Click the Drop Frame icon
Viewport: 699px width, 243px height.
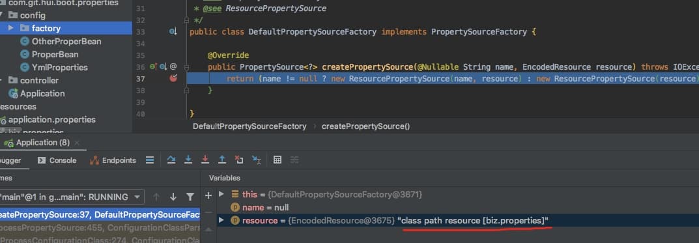(x=239, y=160)
